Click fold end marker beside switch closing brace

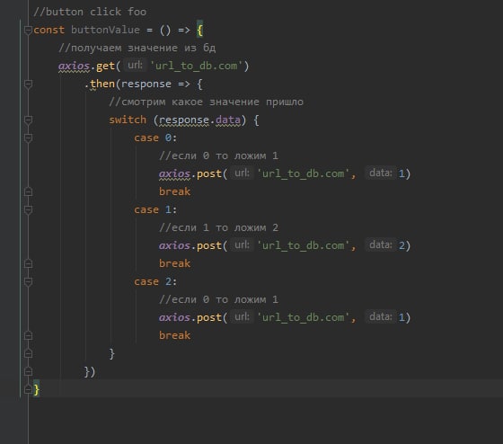(x=28, y=353)
